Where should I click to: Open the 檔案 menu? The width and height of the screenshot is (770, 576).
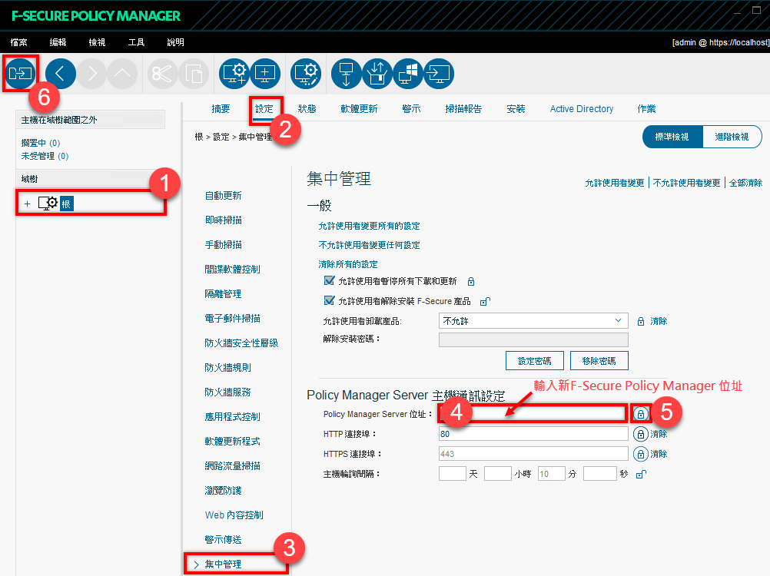pos(19,42)
